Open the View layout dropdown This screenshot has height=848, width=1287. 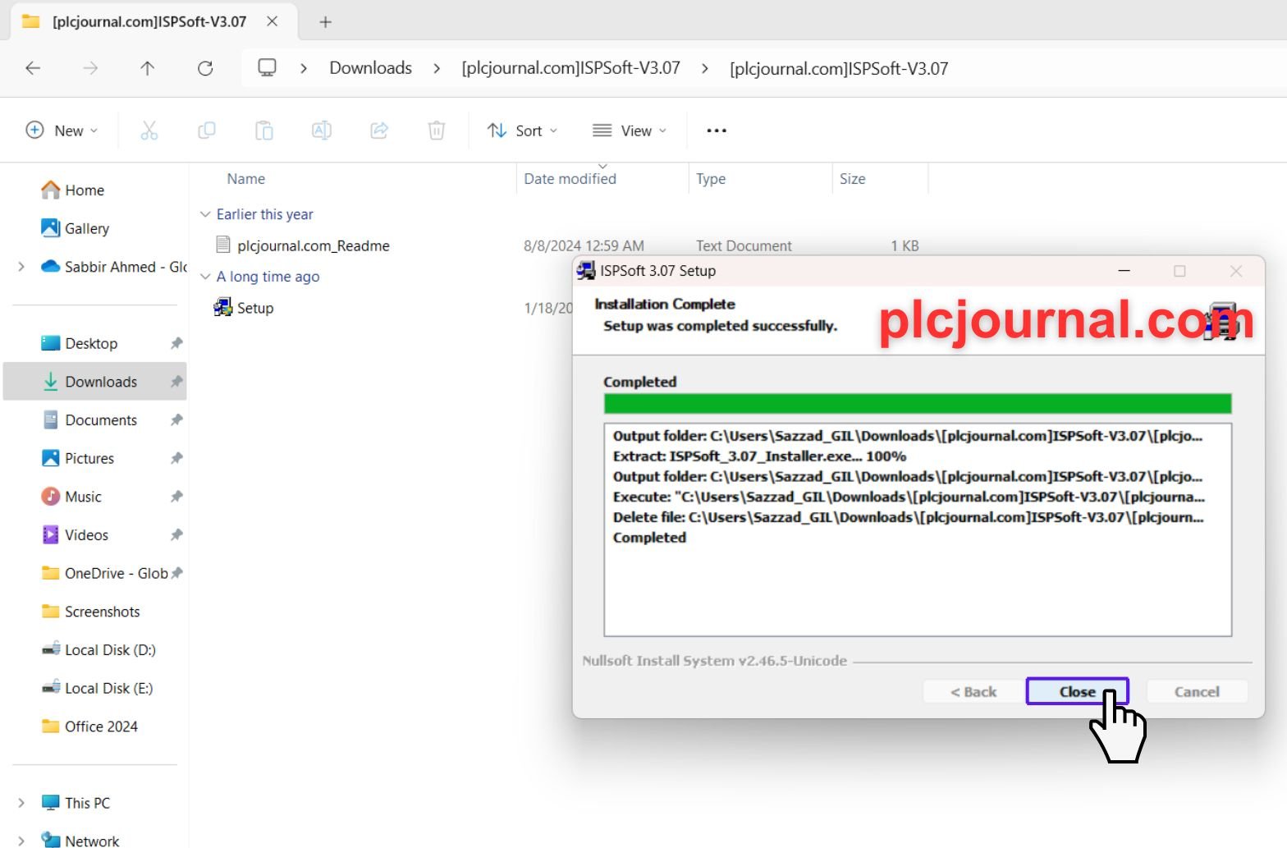[x=630, y=131]
